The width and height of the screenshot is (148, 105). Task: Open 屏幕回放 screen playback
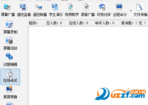[x=10, y=44]
